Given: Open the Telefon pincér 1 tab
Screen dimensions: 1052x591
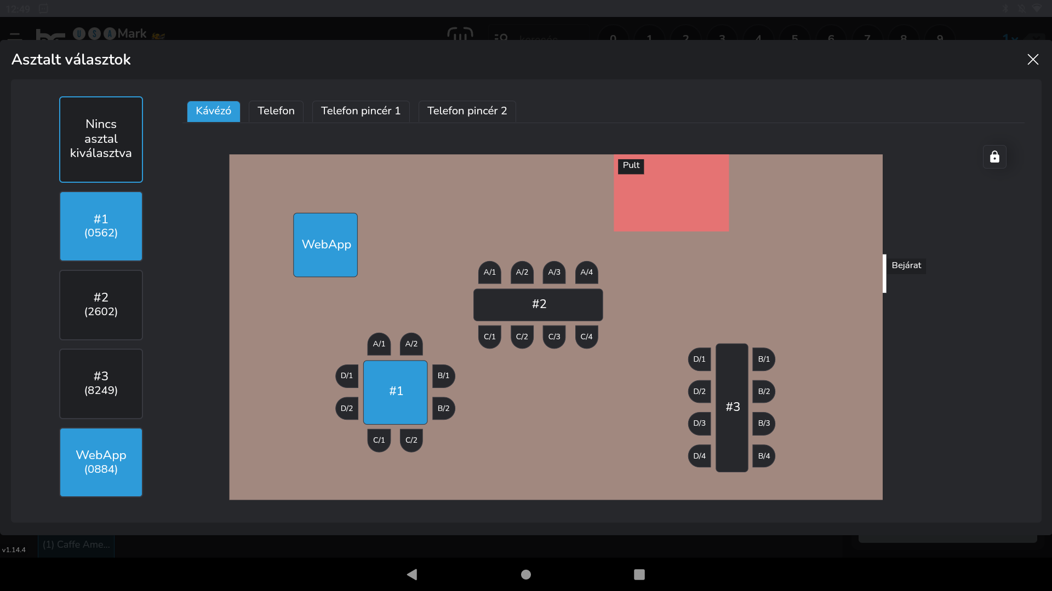Looking at the screenshot, I should 361,111.
